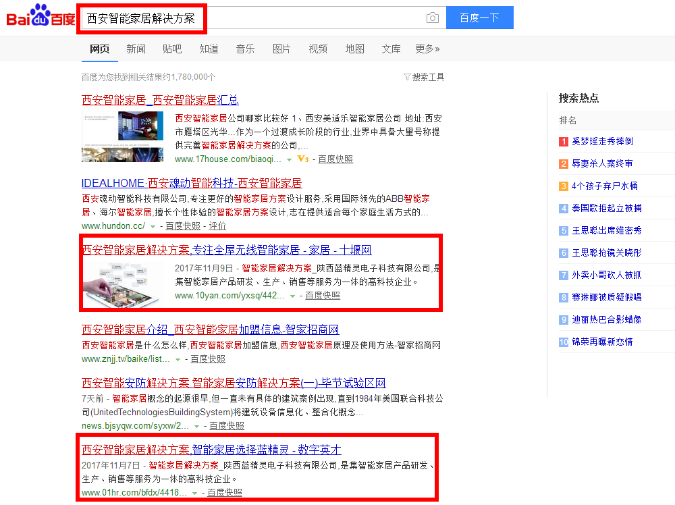Click the Baidu logo
The width and height of the screenshot is (675, 505).
pos(41,16)
